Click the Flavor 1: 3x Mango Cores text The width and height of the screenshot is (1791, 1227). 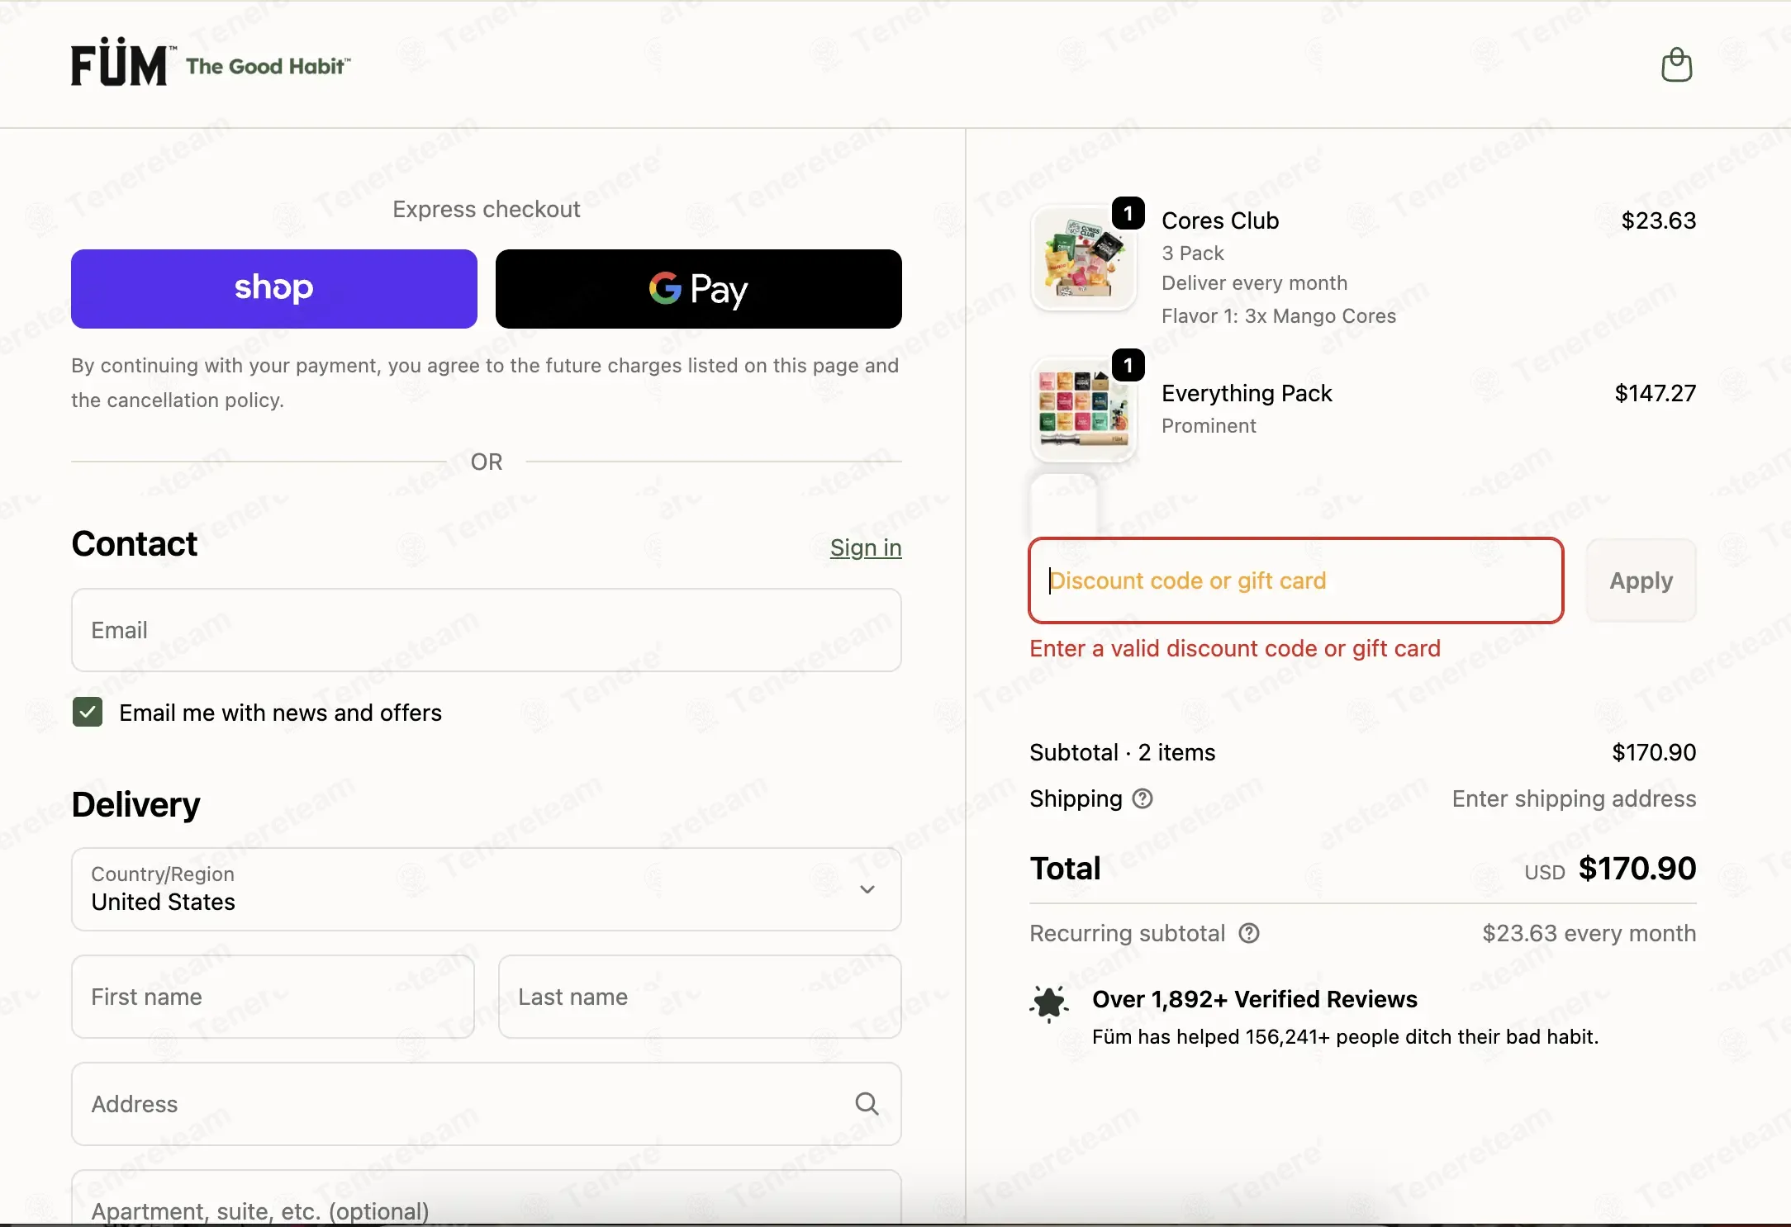1279,316
